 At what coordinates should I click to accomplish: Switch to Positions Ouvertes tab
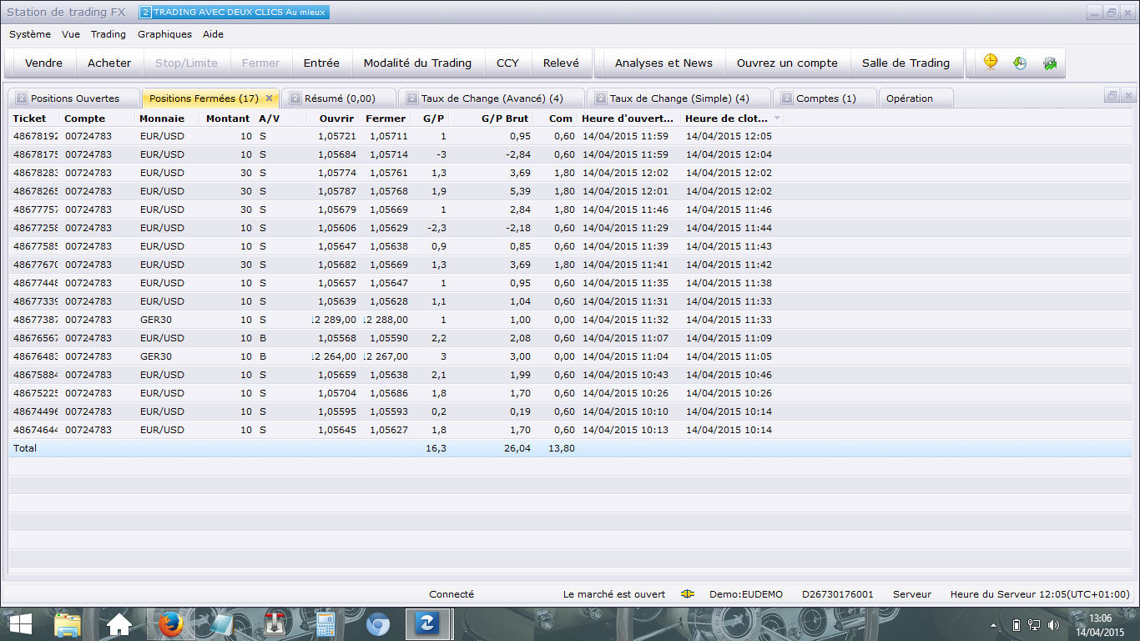coord(75,98)
